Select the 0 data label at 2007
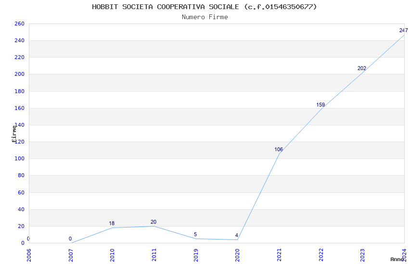Image resolution: width=409 pixels, height=264 pixels. [70, 239]
